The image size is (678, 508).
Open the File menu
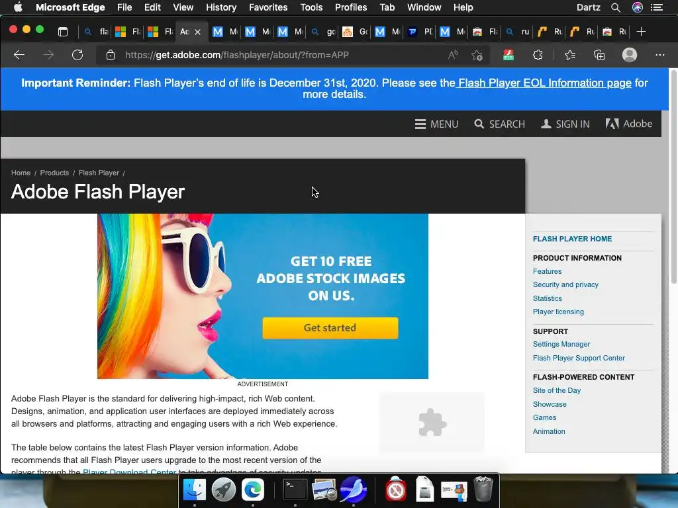click(124, 7)
